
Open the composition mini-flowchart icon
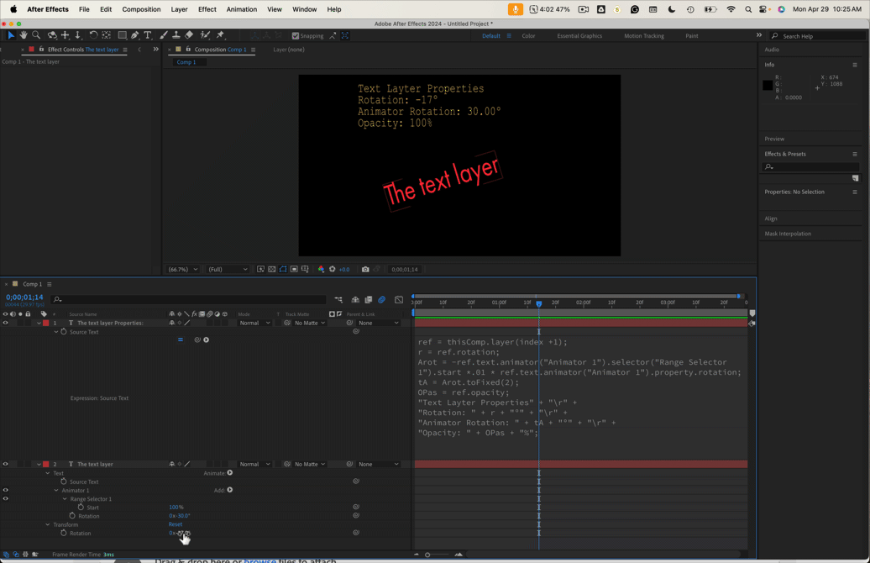338,300
